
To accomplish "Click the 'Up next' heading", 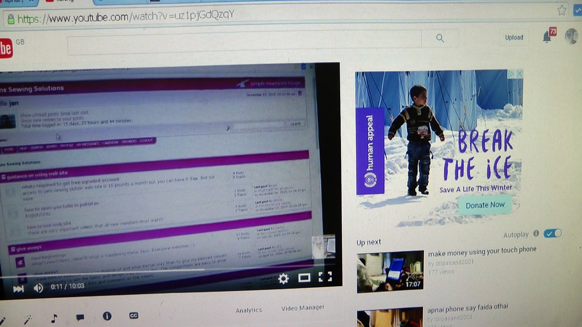I will point(369,242).
